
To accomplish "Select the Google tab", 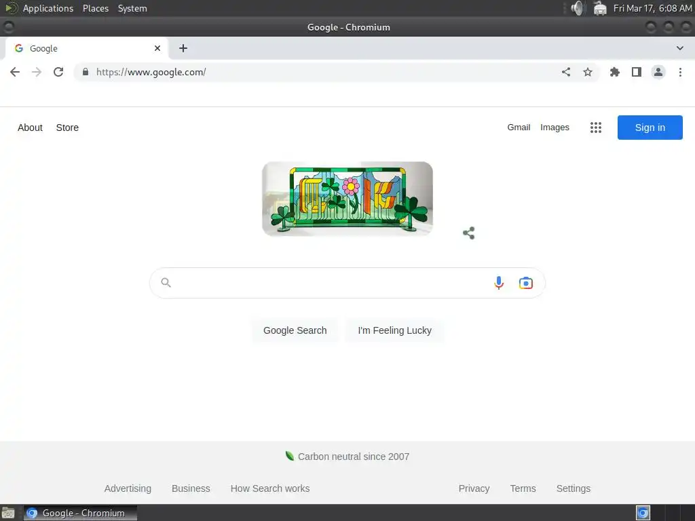I will tap(87, 48).
